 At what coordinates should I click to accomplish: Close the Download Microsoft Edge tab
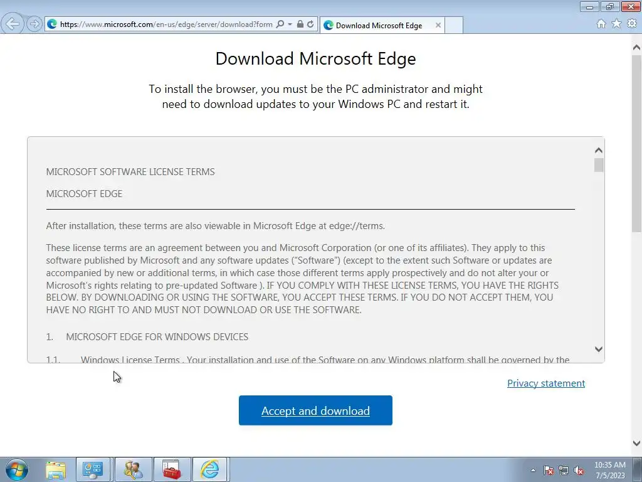tap(438, 25)
